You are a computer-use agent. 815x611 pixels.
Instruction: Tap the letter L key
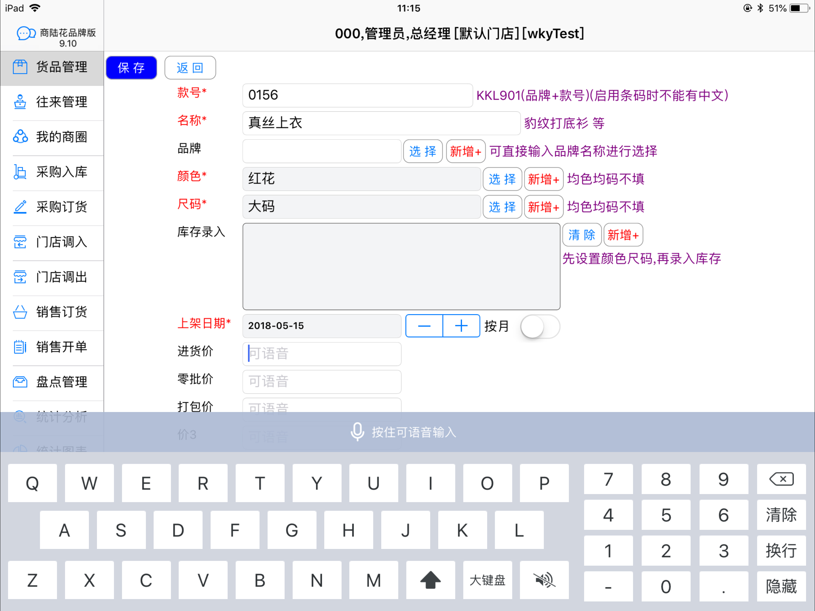[x=519, y=530]
